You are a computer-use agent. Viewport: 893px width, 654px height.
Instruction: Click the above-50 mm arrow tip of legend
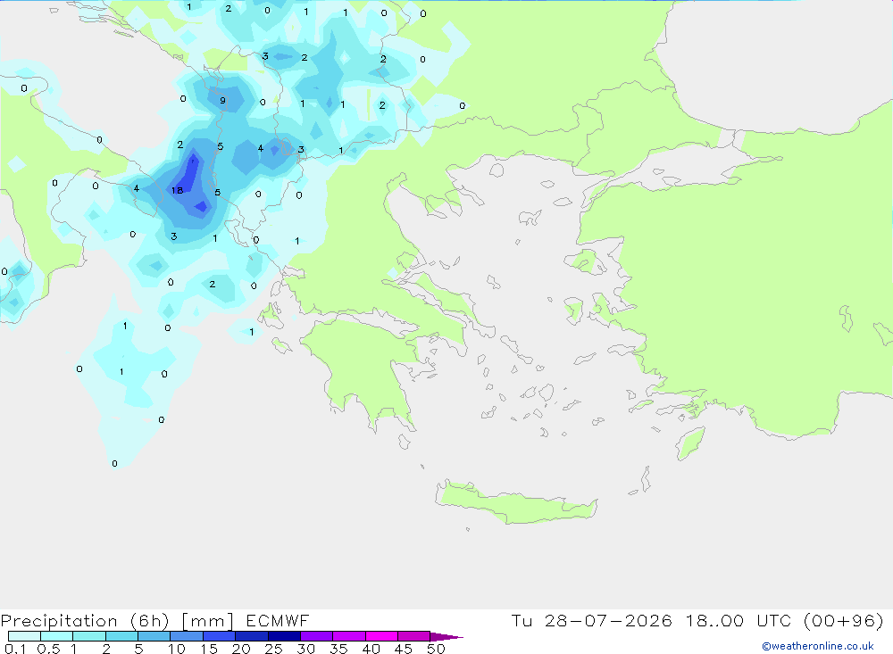click(446, 637)
